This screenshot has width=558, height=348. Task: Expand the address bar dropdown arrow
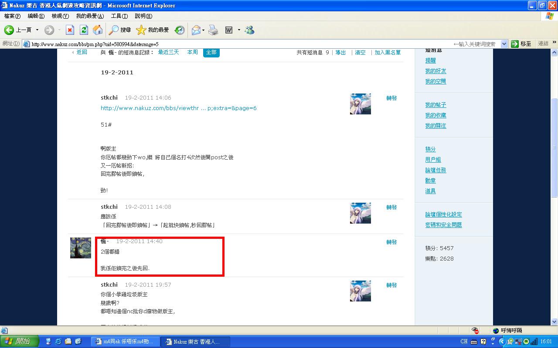point(504,44)
